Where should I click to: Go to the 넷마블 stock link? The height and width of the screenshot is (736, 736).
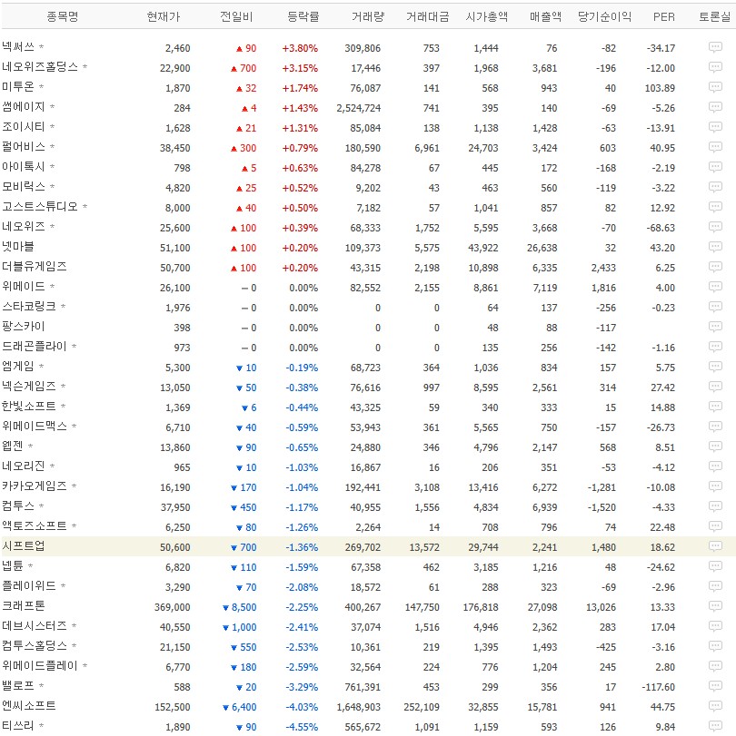(x=18, y=247)
